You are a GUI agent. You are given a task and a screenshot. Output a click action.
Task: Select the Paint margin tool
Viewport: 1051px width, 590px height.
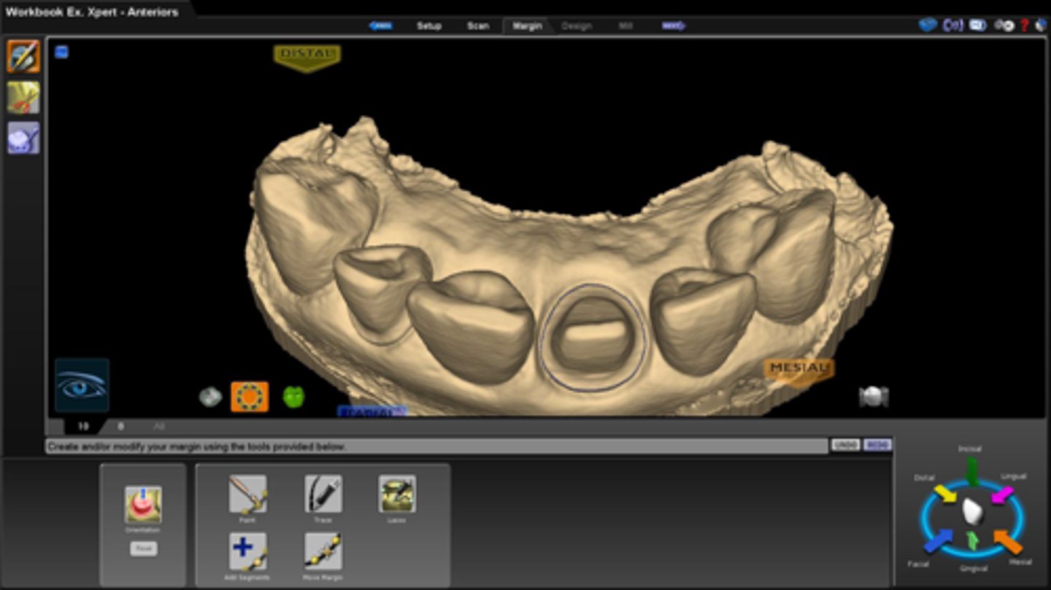tap(247, 494)
